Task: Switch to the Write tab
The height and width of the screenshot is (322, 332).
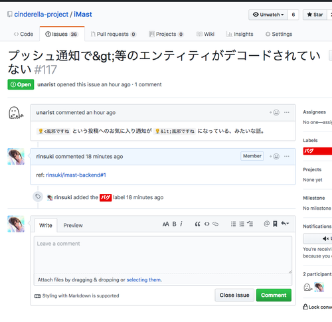Action: coord(46,225)
